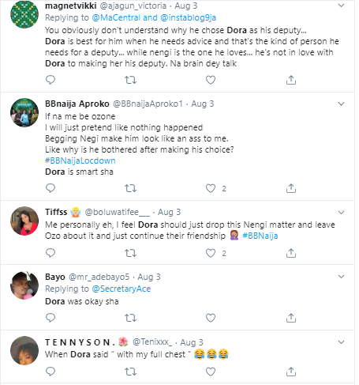Share Bayo's tweet 'Dora was okay sha'

click(291, 318)
